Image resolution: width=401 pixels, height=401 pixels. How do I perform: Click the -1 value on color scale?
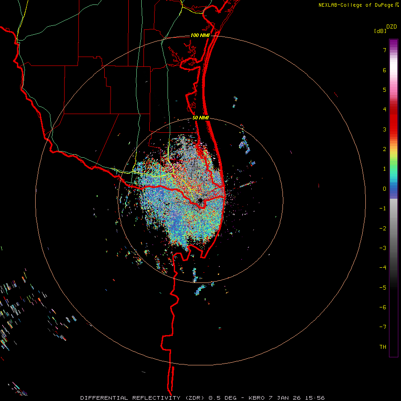[383, 209]
